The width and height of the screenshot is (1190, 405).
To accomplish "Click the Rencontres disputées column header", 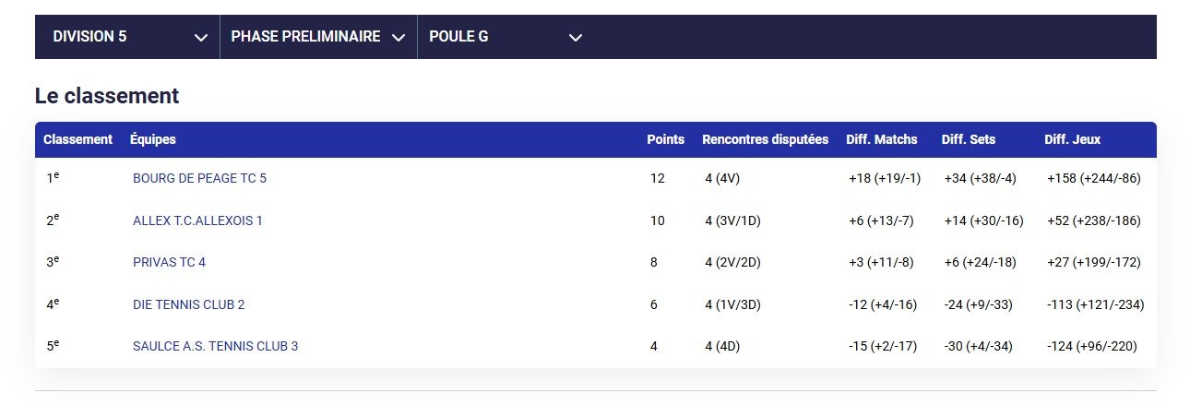I will [766, 139].
